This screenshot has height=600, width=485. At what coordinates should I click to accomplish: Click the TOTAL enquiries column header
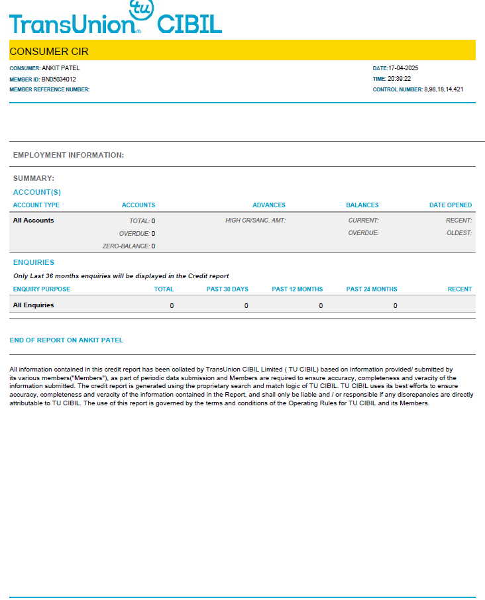click(x=164, y=289)
